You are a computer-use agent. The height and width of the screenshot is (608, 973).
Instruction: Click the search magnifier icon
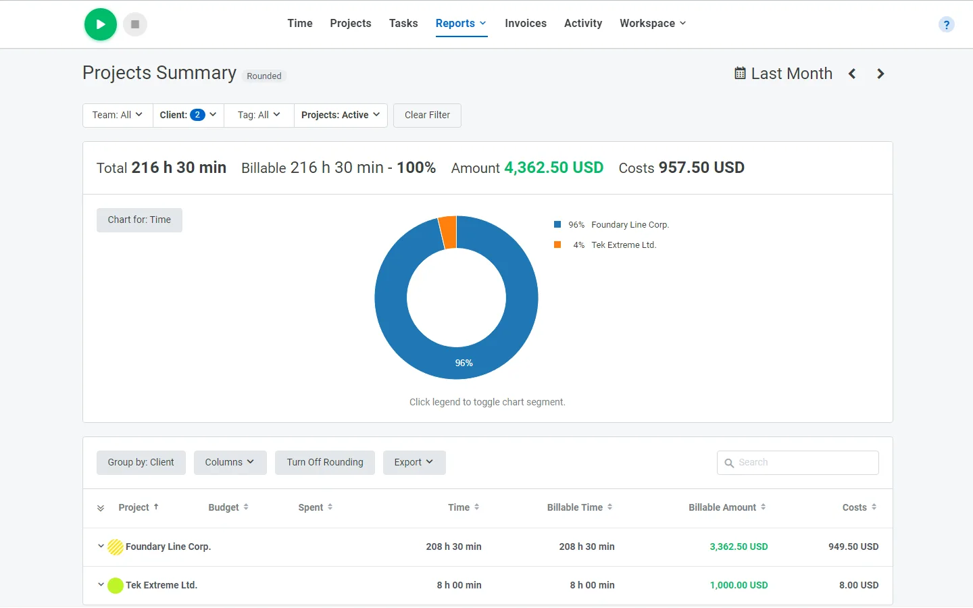(x=729, y=463)
